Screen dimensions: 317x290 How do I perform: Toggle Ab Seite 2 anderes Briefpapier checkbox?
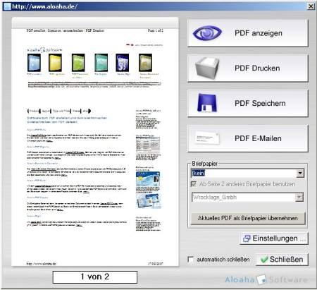coord(194,184)
